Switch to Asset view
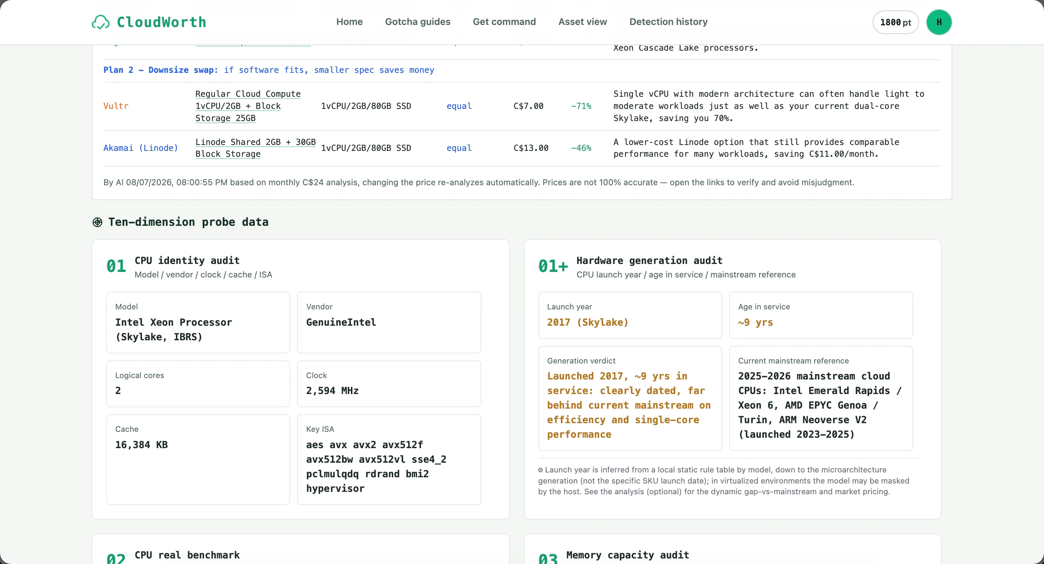Image resolution: width=1044 pixels, height=564 pixels. [582, 22]
